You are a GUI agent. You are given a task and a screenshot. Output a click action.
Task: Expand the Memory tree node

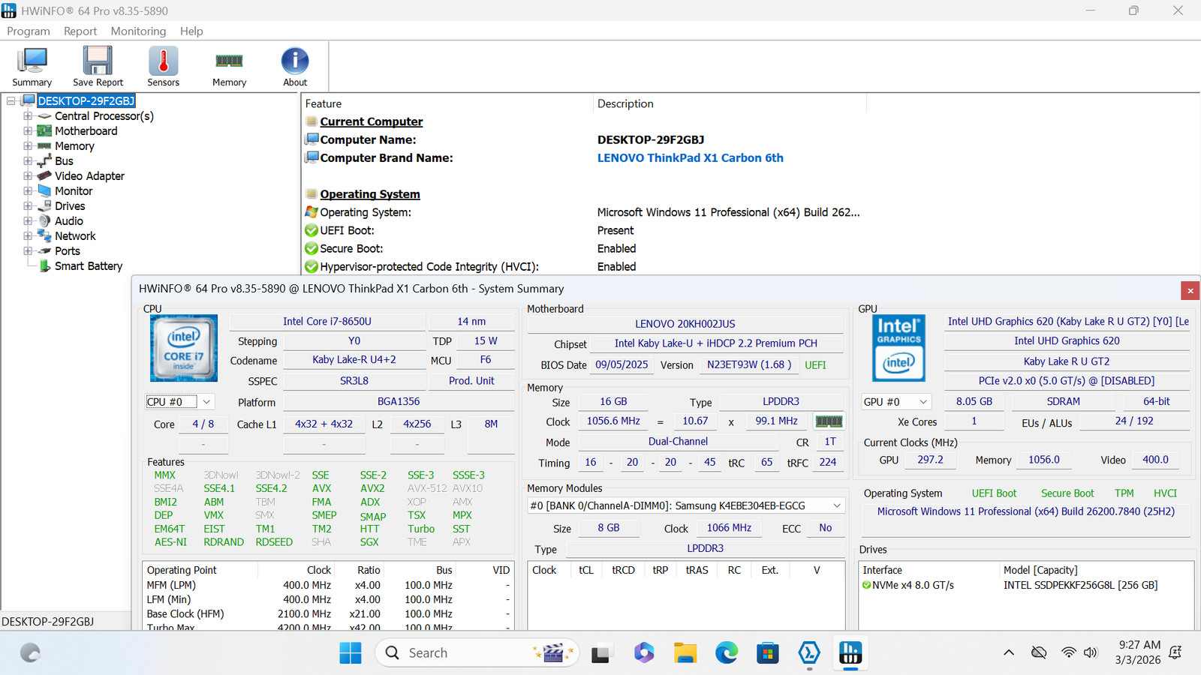pos(28,145)
